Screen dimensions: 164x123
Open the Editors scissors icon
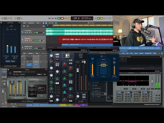point(22,18)
